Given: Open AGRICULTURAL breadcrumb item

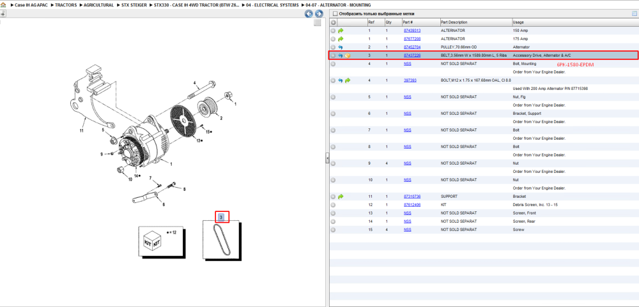Looking at the screenshot, I should point(99,5).
